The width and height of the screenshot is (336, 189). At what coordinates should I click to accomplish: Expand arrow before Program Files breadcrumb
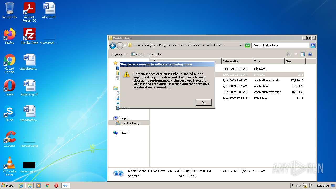click(157, 45)
